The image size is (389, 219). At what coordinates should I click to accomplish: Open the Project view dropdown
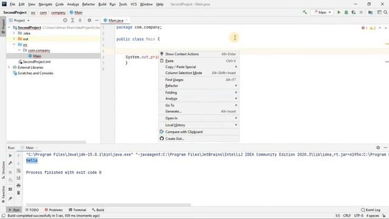click(x=19, y=20)
